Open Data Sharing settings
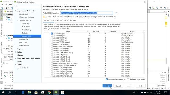170x95 pixels. pyautogui.click(x=26, y=30)
